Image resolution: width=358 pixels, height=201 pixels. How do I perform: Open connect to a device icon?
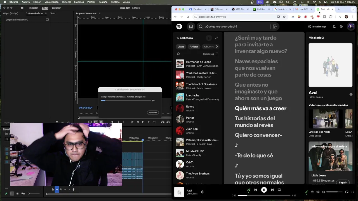tap(318, 192)
